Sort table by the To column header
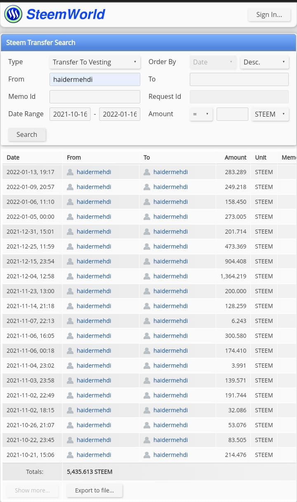The image size is (297, 502). pyautogui.click(x=147, y=158)
